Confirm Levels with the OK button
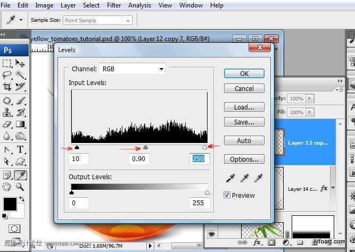355x252 pixels. 244,73
